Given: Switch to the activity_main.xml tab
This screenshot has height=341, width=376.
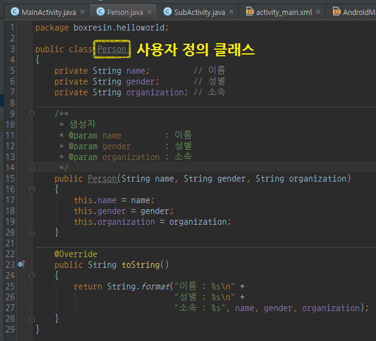Looking at the screenshot, I should (282, 12).
